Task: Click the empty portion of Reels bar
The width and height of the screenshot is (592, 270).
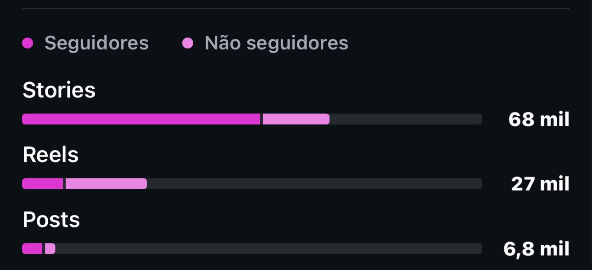Action: [x=314, y=184]
